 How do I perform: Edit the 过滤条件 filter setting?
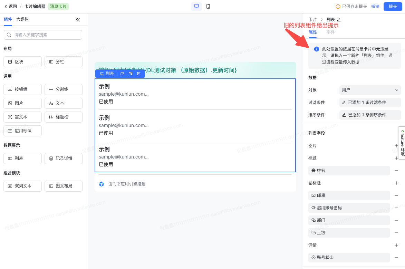[370, 103]
